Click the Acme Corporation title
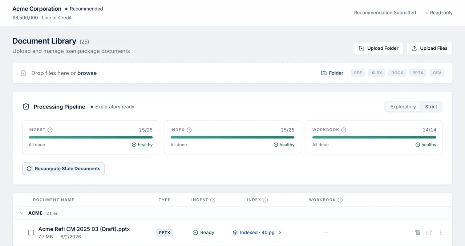The width and height of the screenshot is (465, 246). pos(37,9)
